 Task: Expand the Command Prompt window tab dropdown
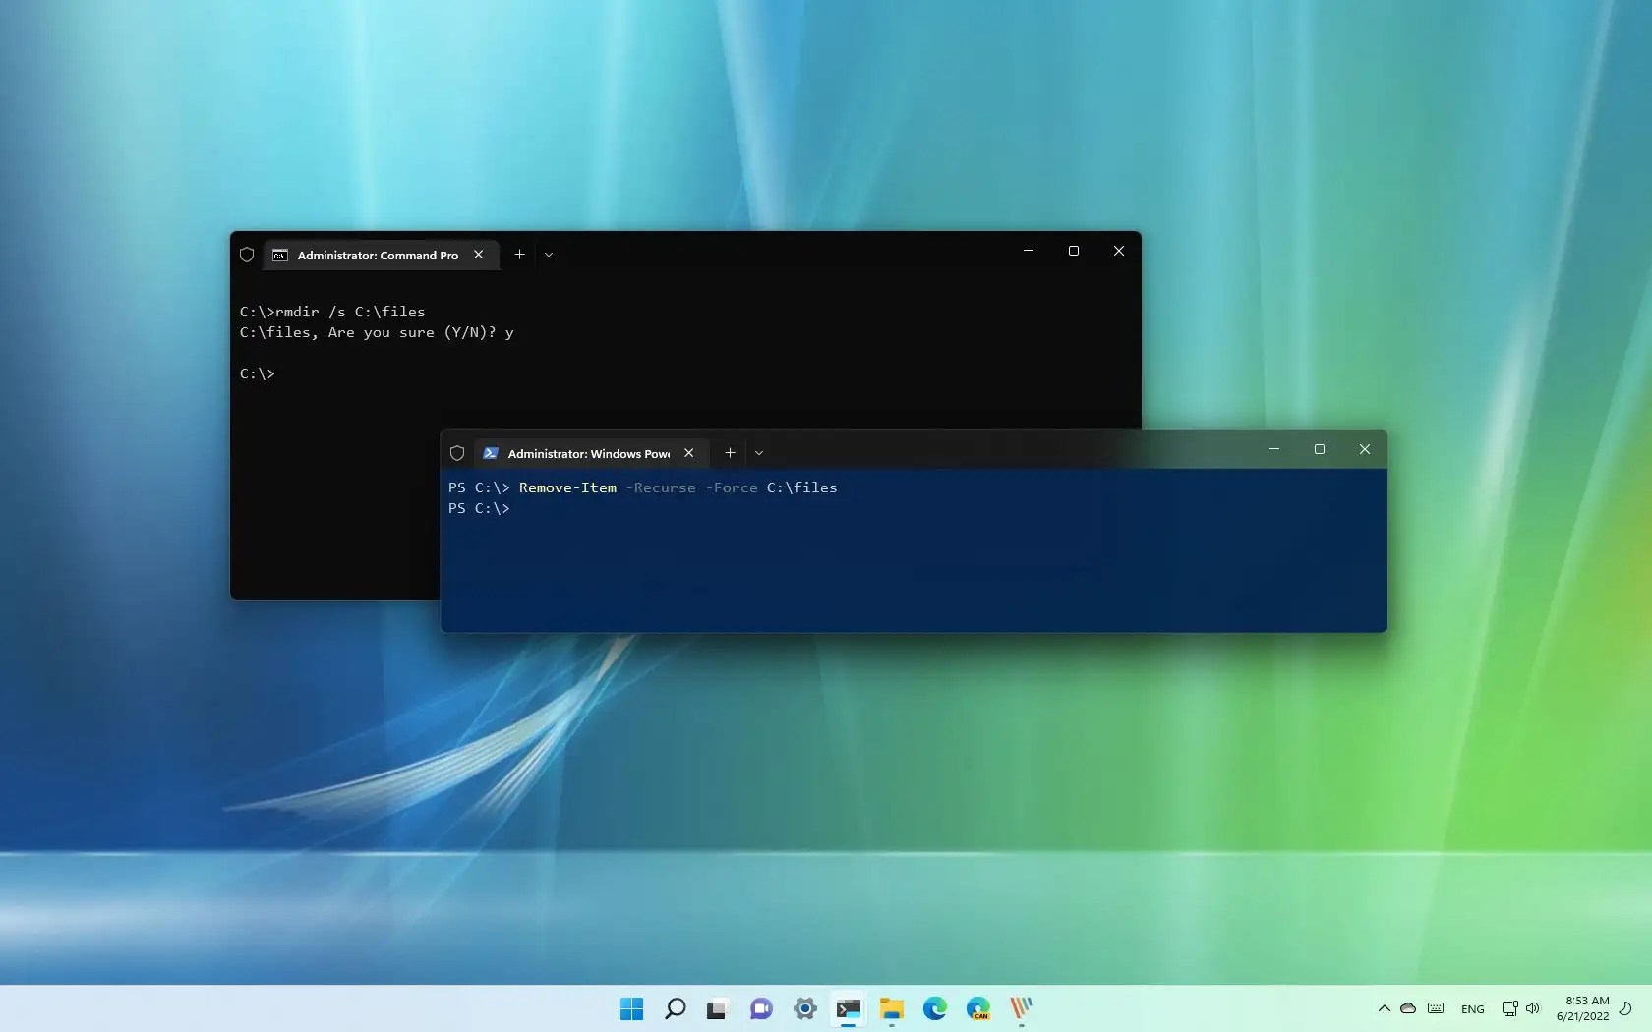[548, 255]
